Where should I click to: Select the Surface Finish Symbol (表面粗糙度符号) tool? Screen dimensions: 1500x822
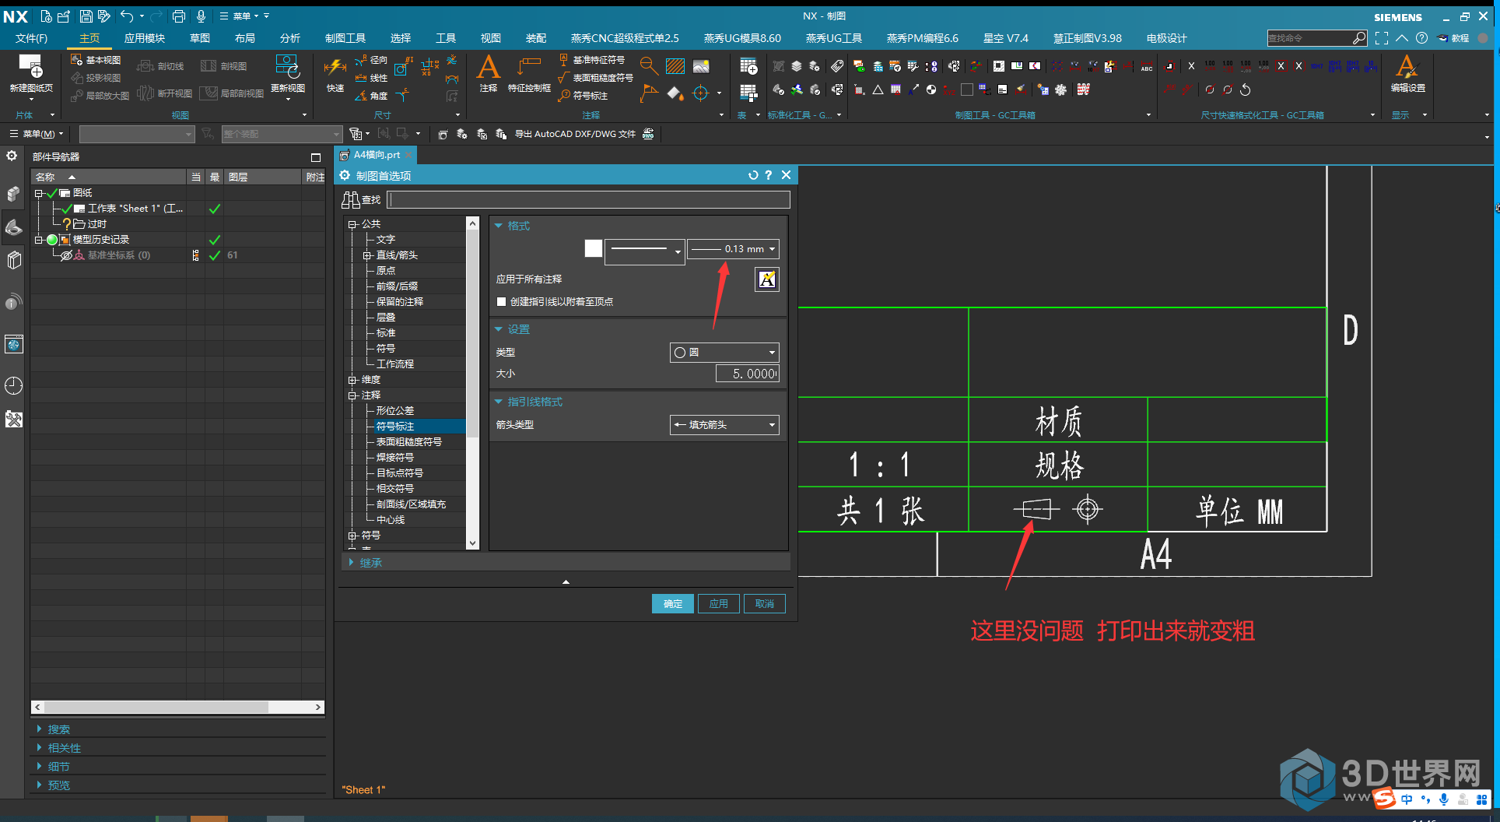[595, 78]
